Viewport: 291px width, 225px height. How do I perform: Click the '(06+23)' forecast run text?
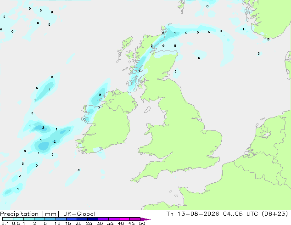coord(274,214)
